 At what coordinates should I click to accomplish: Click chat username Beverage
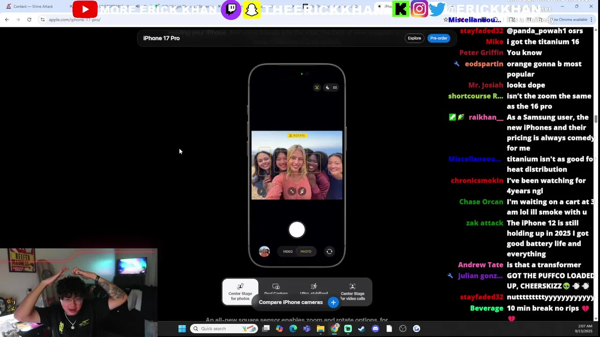pyautogui.click(x=487, y=308)
